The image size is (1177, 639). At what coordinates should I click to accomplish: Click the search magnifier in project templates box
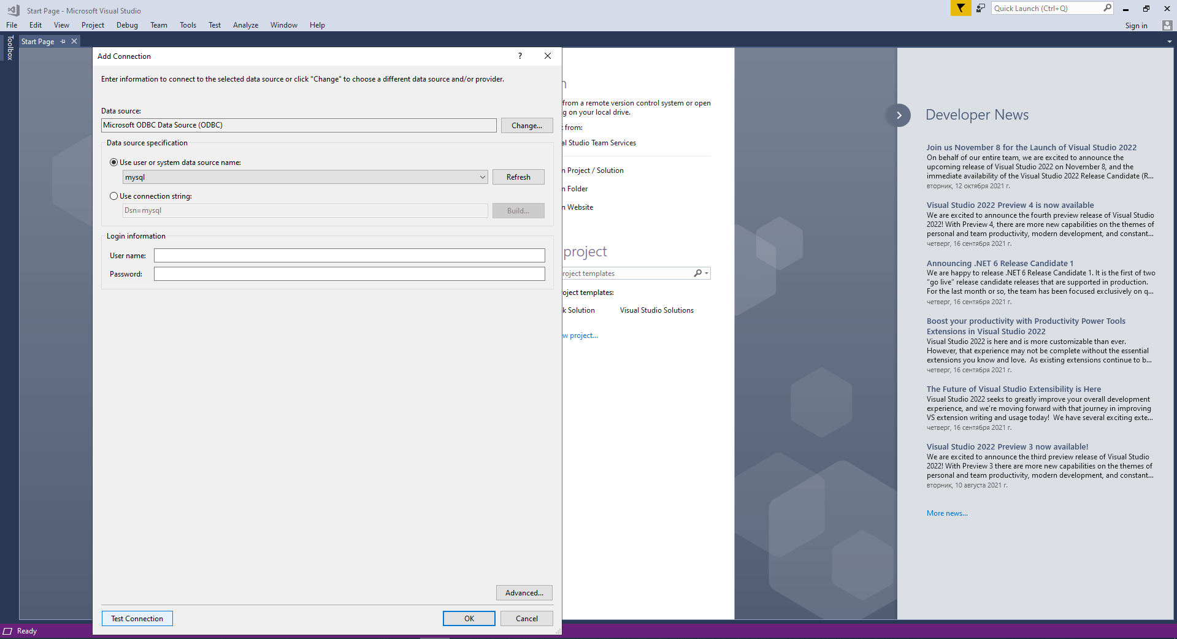[697, 273]
